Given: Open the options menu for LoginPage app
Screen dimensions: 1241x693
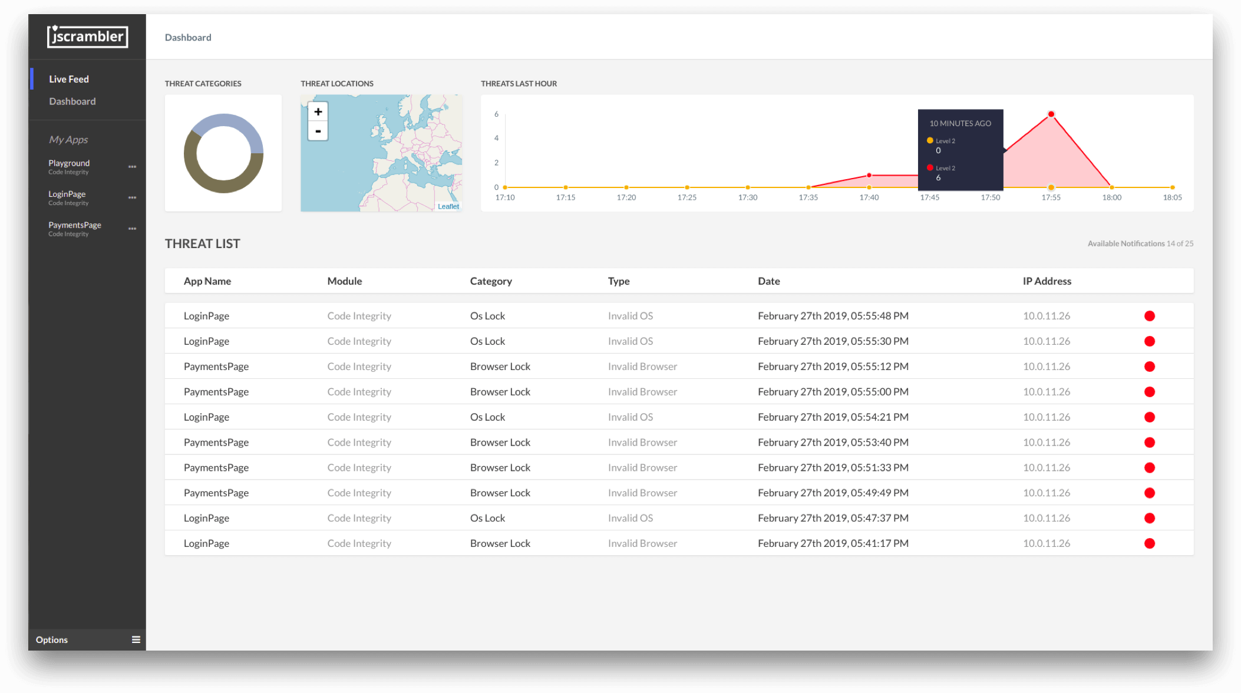Looking at the screenshot, I should [132, 197].
